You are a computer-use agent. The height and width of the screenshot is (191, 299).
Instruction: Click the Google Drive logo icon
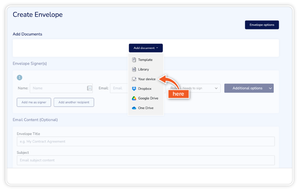[134, 98]
